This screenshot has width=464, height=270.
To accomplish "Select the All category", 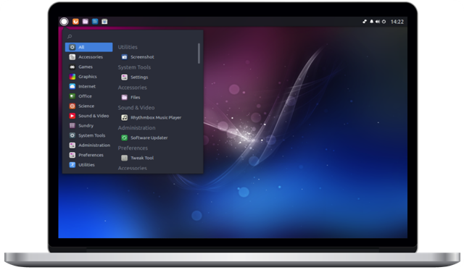I will (x=88, y=47).
